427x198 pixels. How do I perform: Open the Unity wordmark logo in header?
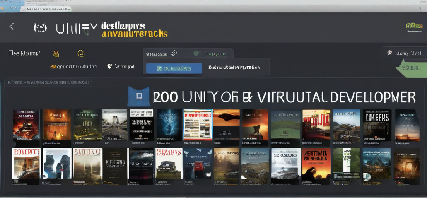click(77, 29)
